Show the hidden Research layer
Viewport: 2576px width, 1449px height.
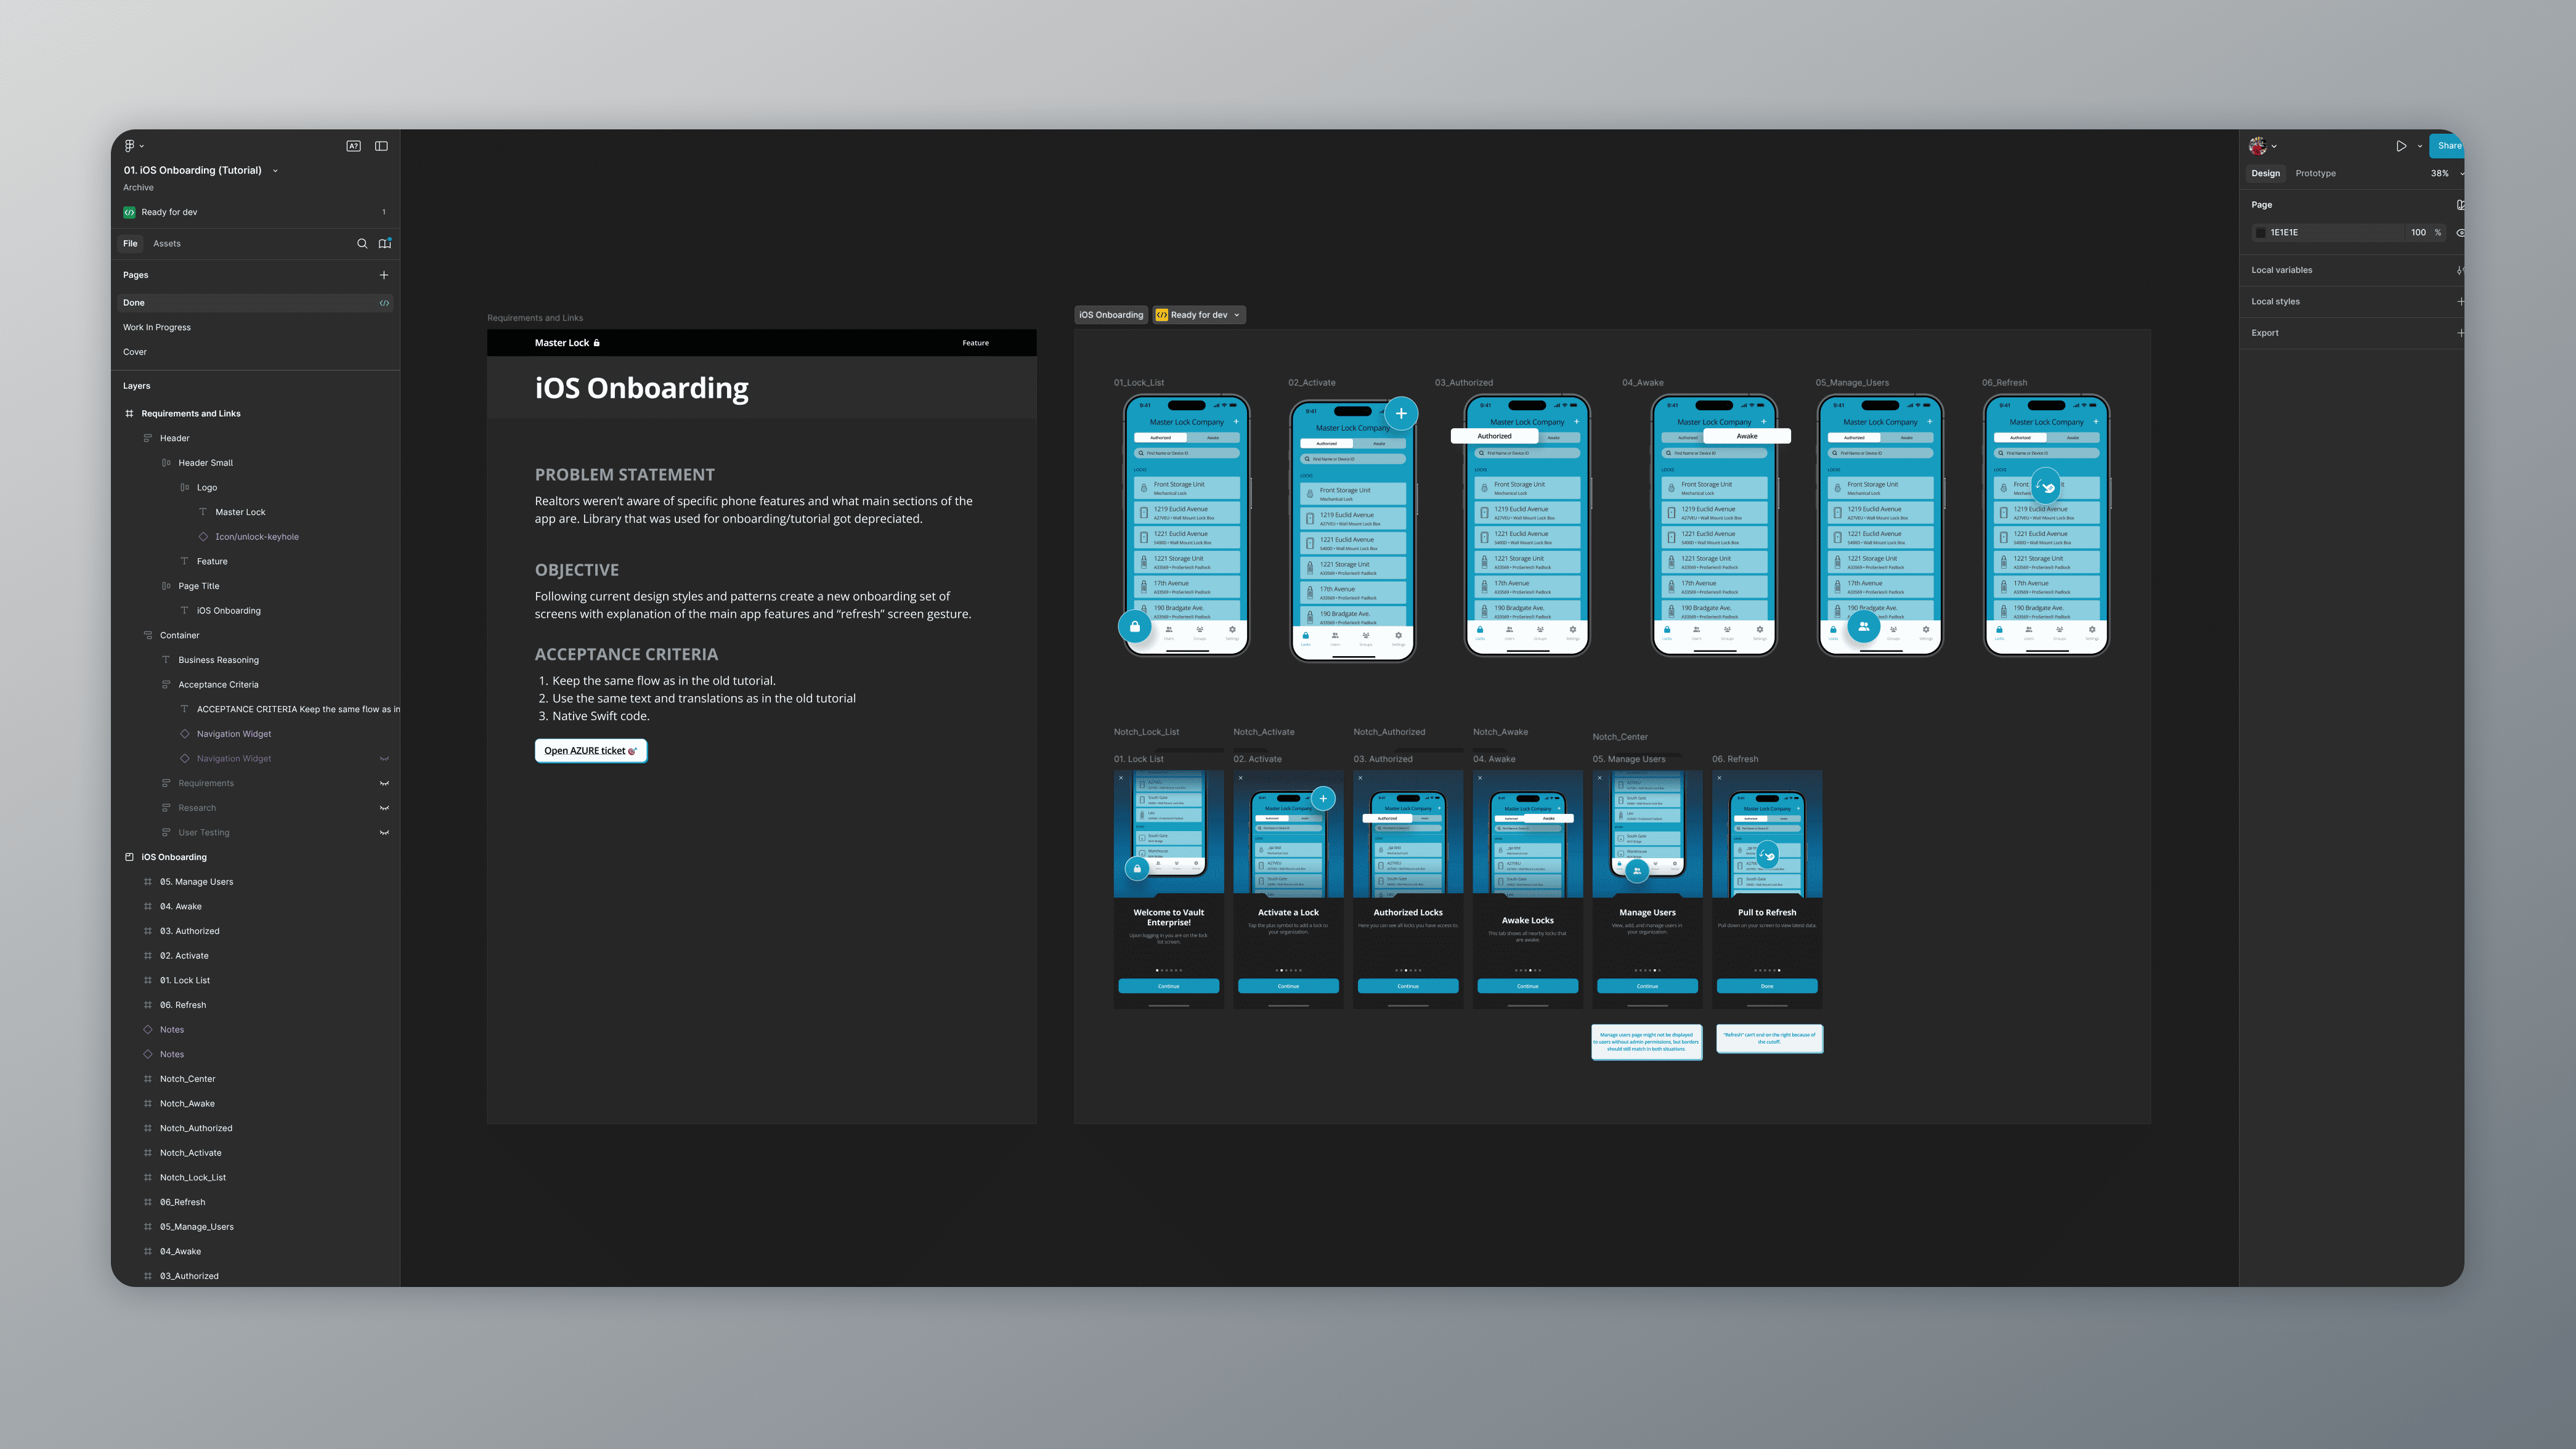(x=384, y=808)
